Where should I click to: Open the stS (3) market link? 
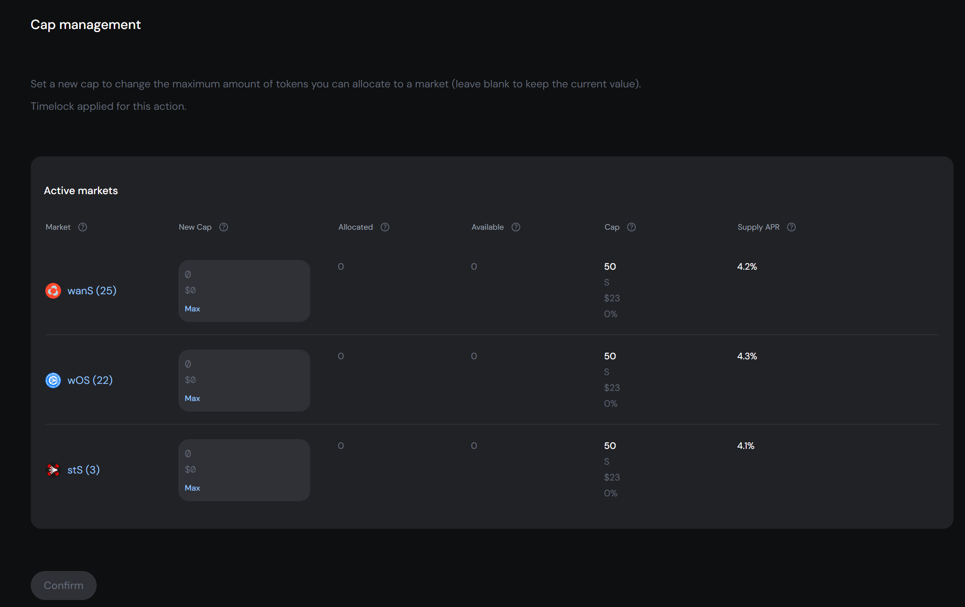[83, 470]
